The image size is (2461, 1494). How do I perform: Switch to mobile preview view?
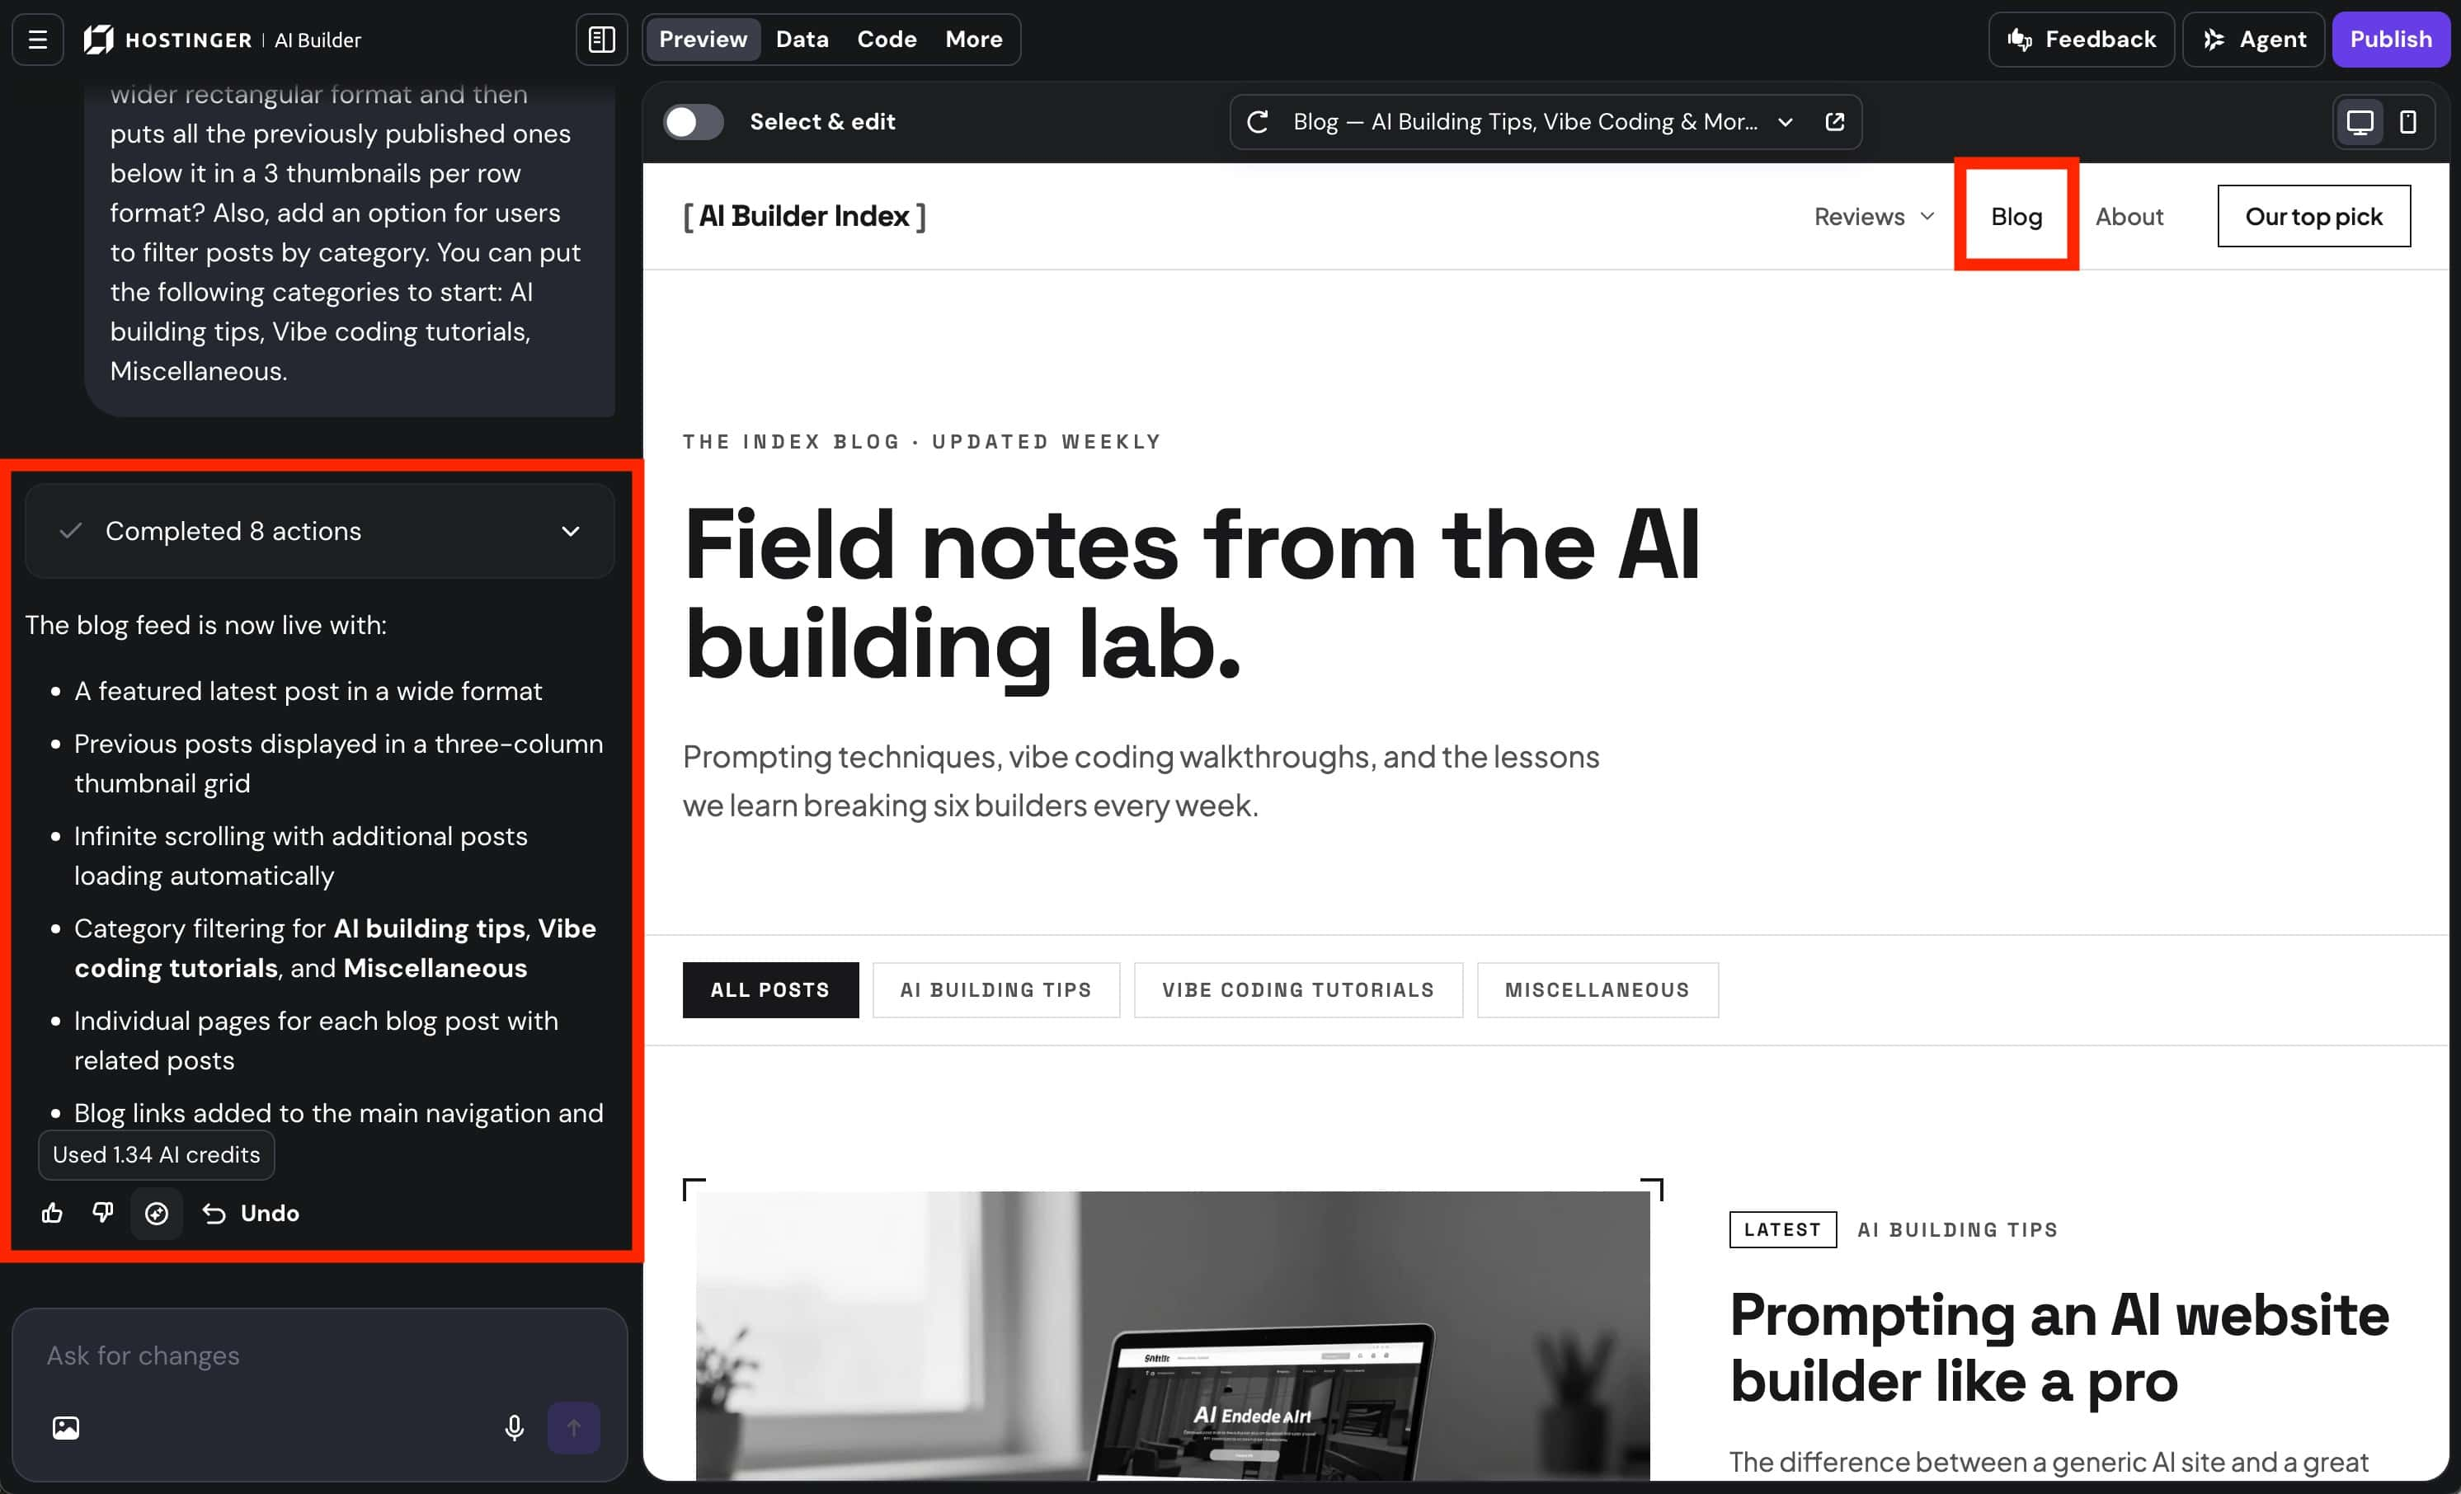[x=2408, y=122]
